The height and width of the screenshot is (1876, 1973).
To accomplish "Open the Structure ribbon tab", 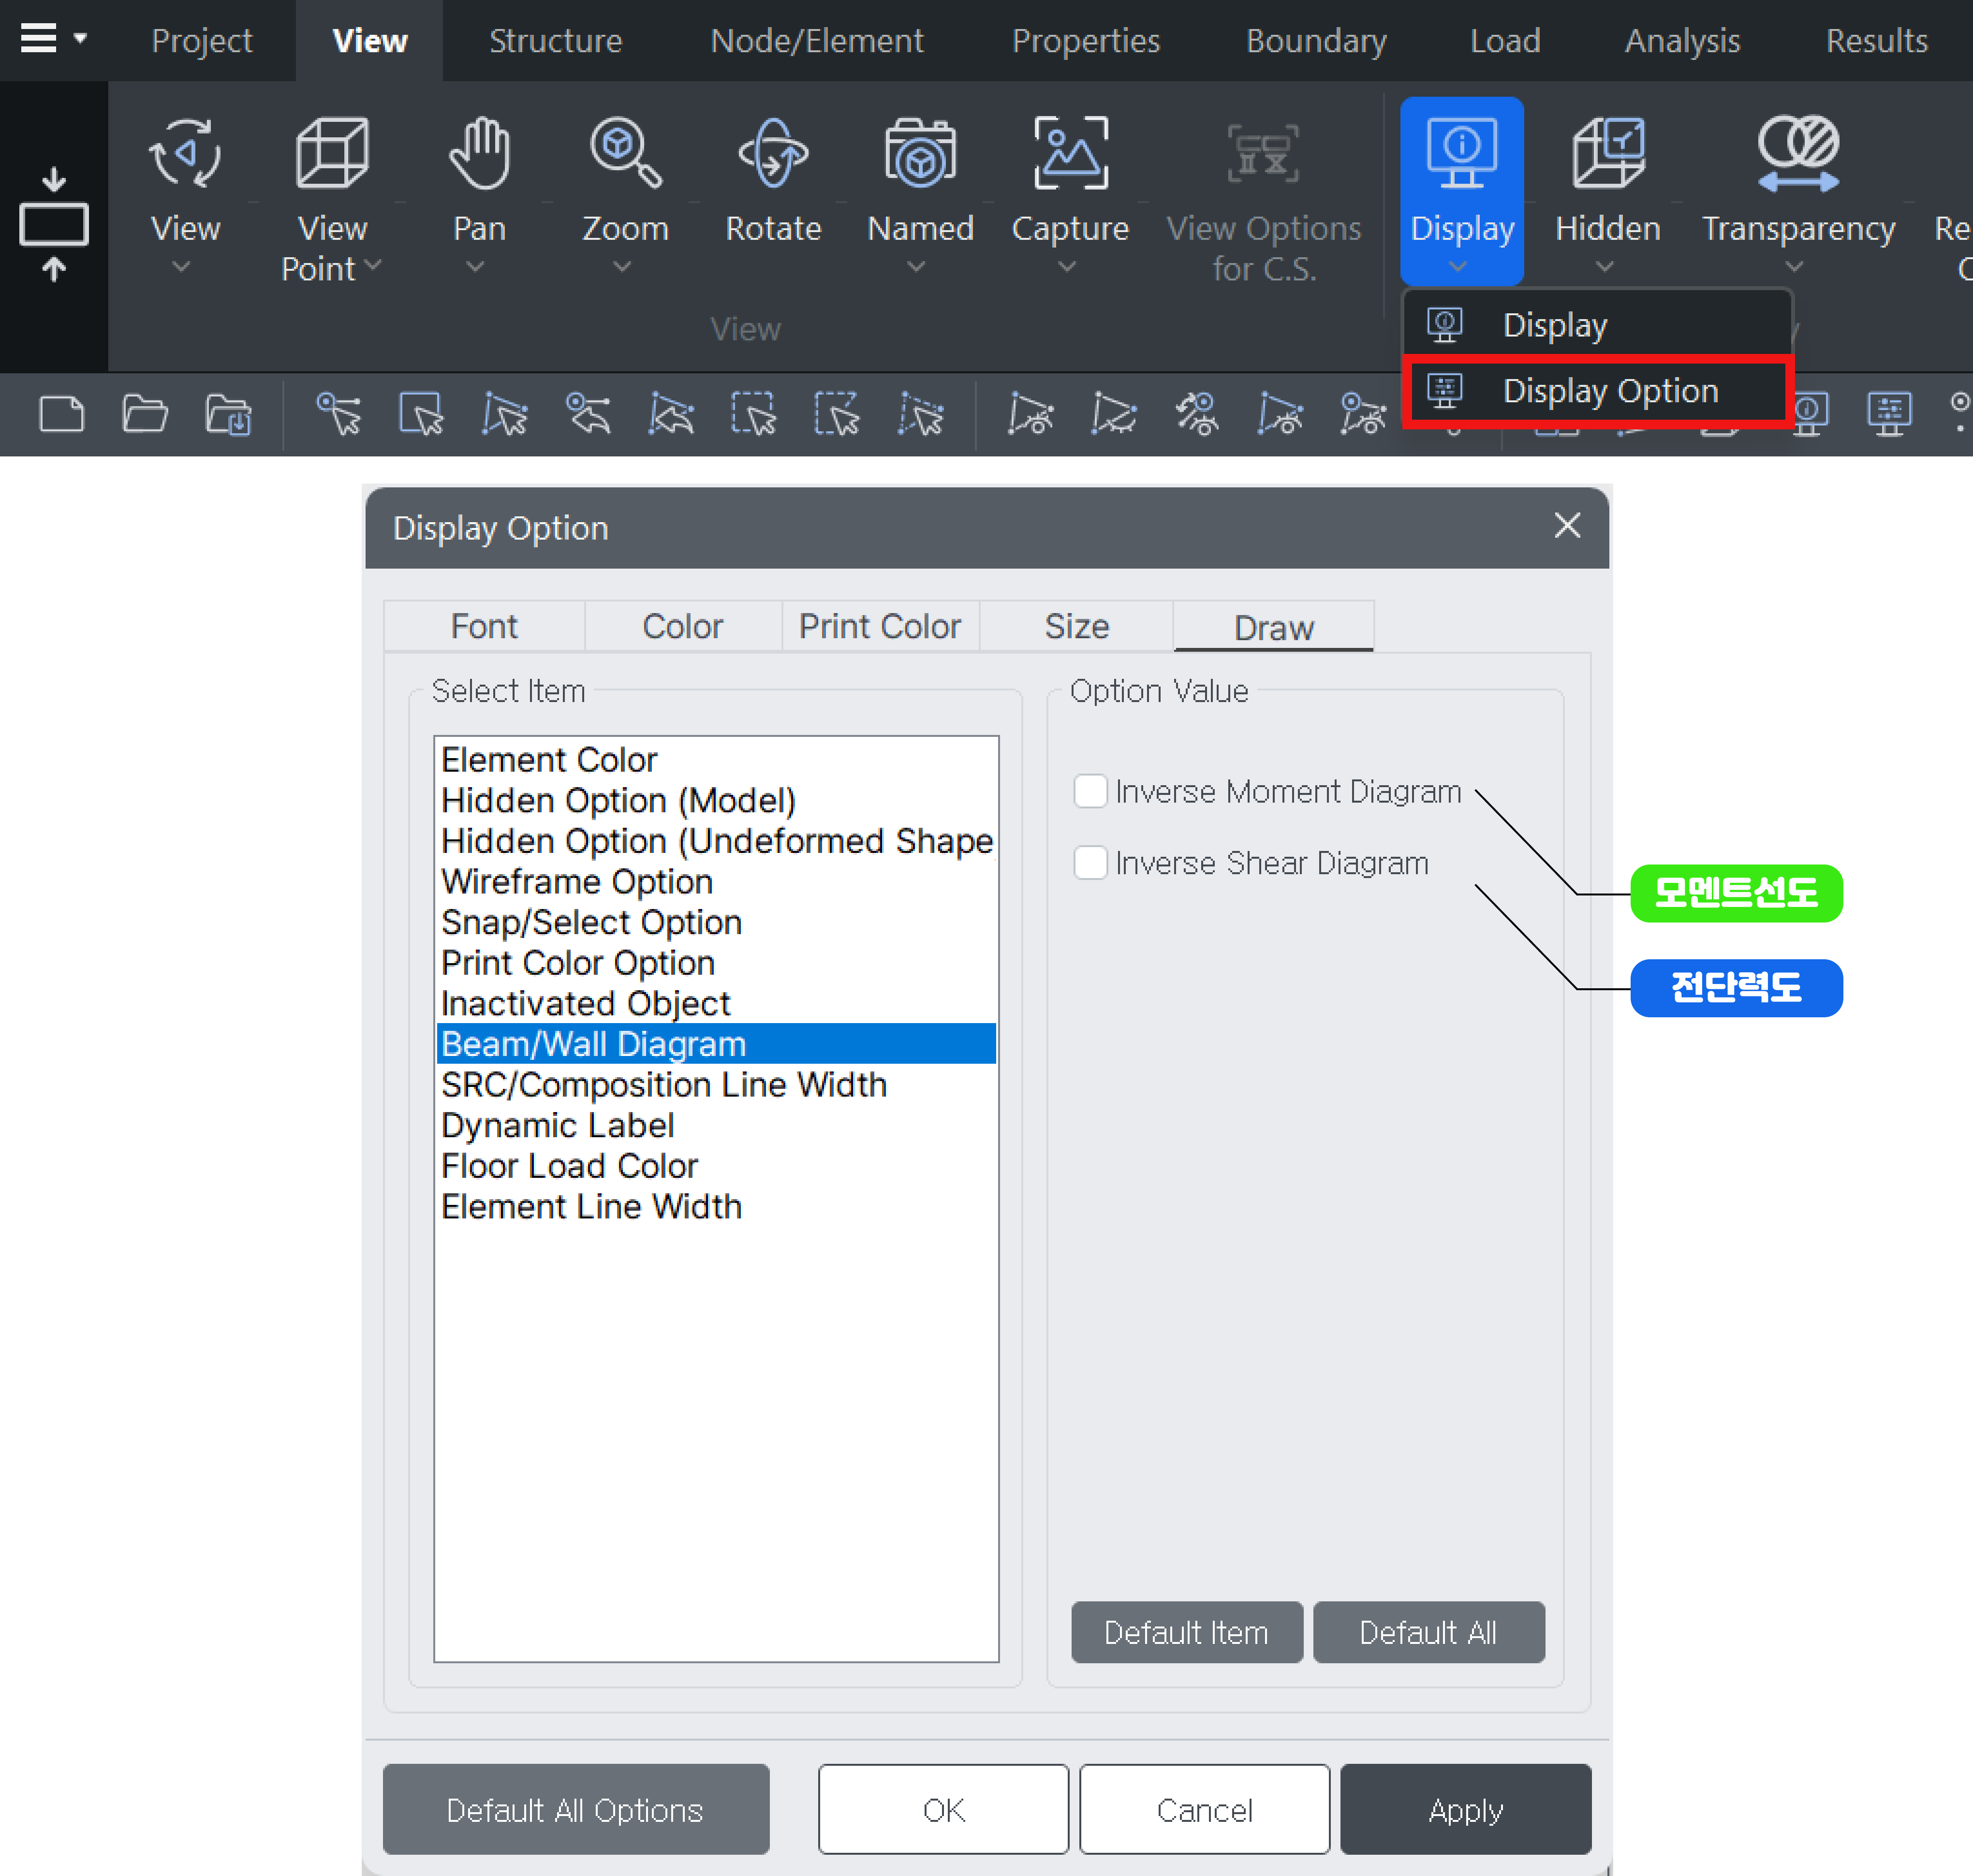I will pos(555,40).
